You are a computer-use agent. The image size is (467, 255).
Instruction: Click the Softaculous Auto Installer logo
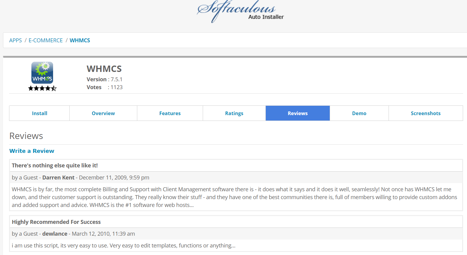[240, 11]
